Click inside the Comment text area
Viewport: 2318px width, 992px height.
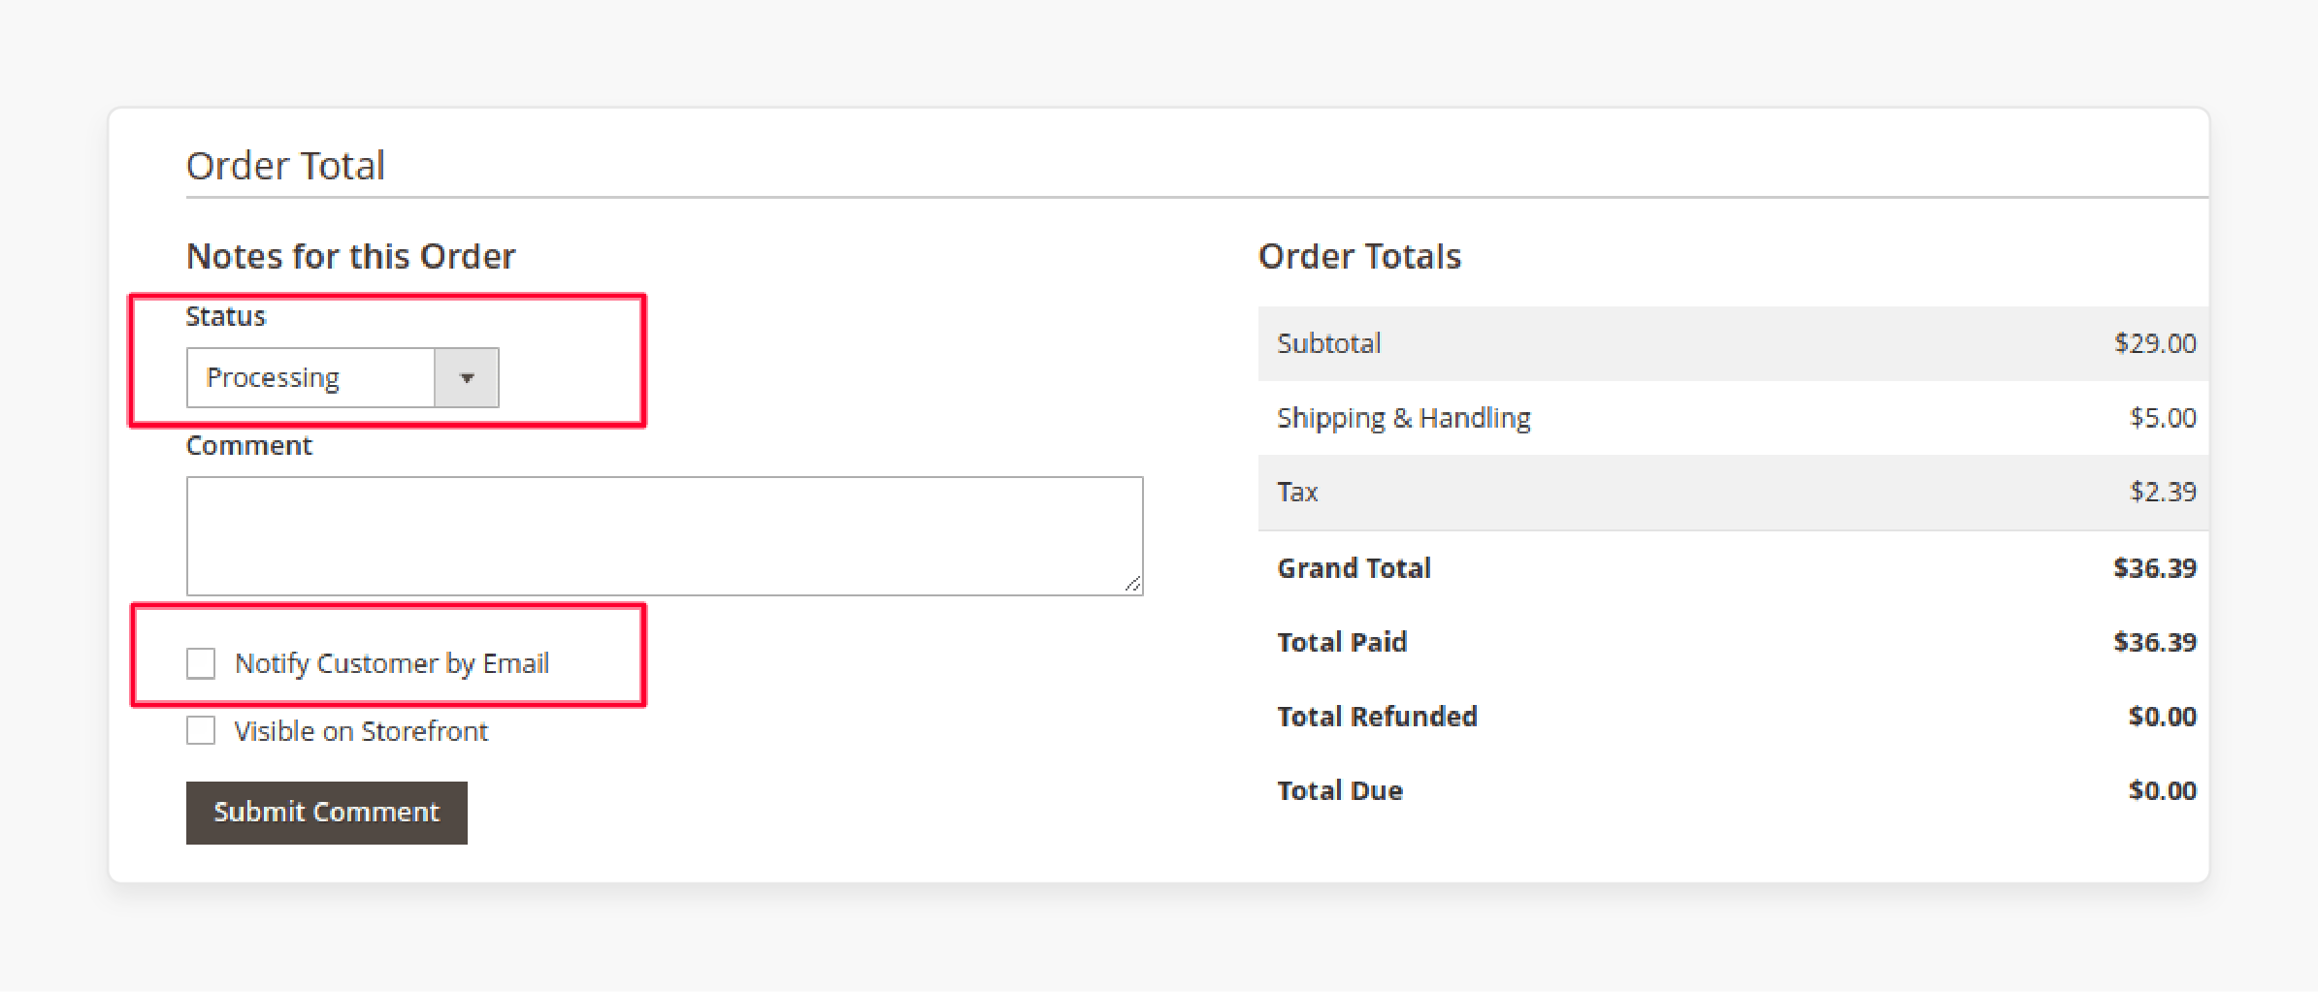click(665, 535)
